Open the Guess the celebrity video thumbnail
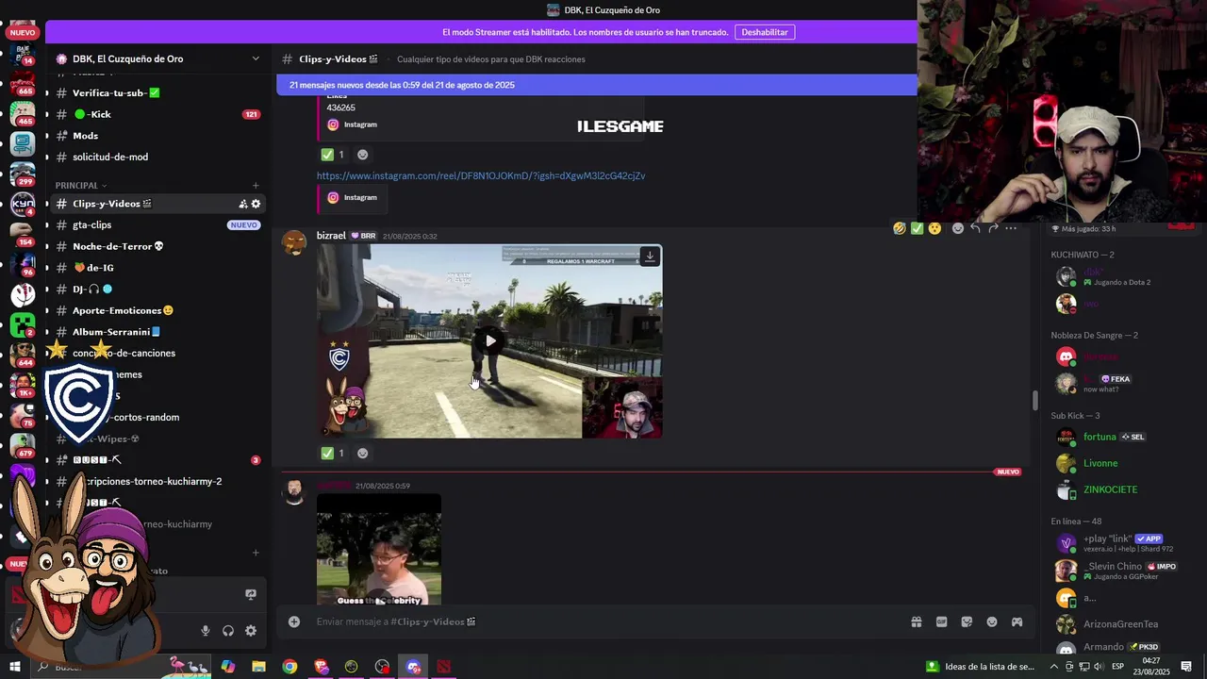This screenshot has width=1207, height=679. [379, 550]
